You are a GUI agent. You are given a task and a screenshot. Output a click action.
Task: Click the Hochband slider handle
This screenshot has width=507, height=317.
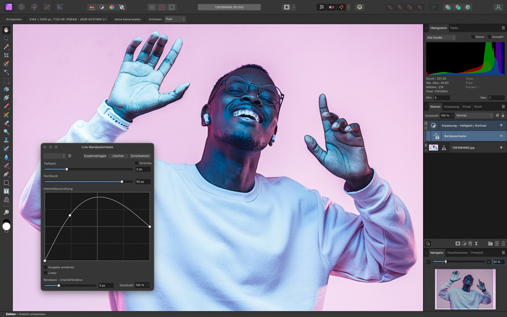[122, 181]
